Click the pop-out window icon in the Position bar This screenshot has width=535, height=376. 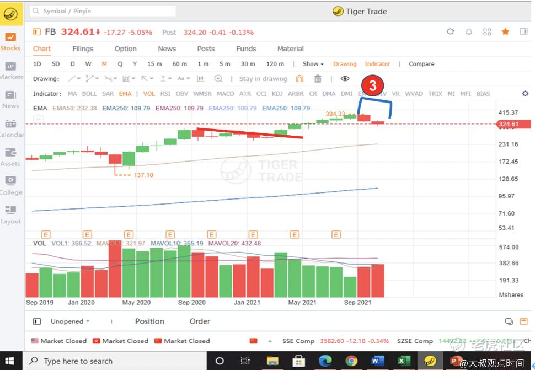(509, 321)
